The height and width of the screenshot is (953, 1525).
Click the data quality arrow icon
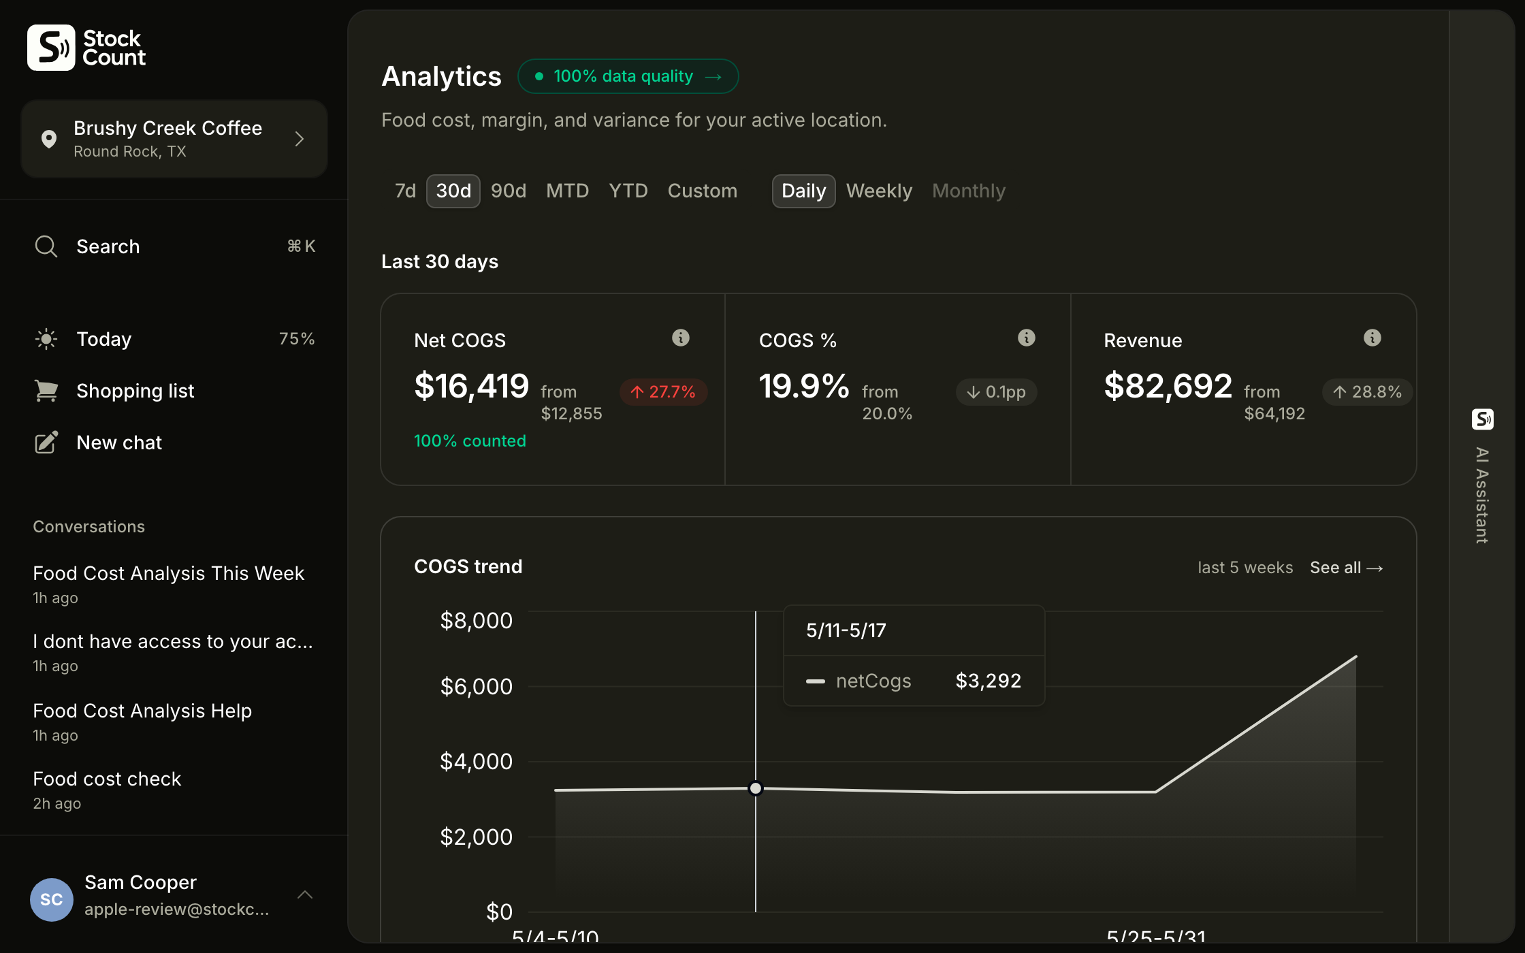[x=713, y=77]
